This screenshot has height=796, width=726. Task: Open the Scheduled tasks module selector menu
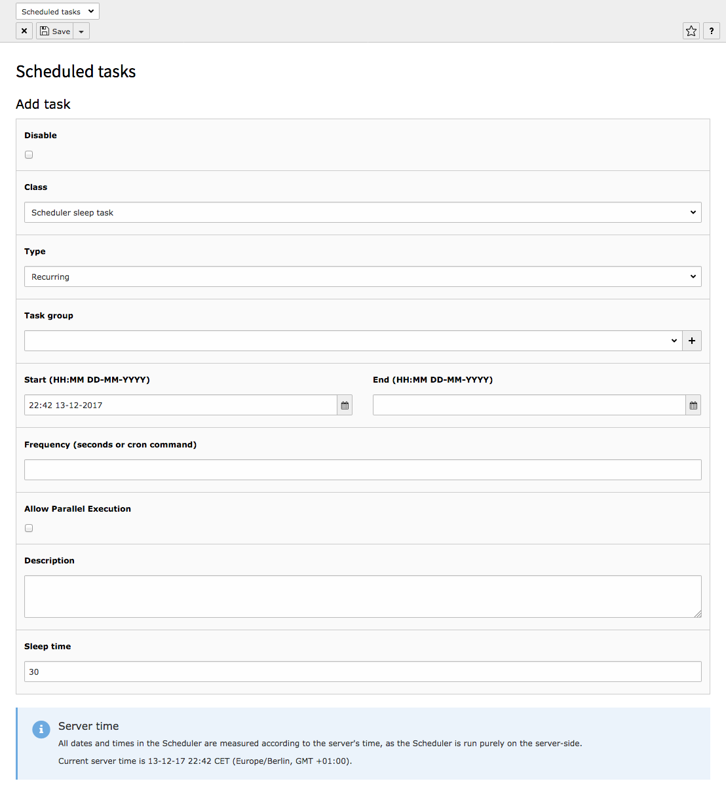click(x=58, y=11)
